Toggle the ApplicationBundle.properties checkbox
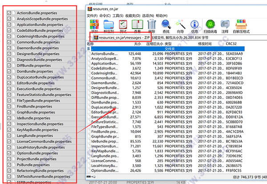The image size is (267, 184). click(x=9, y=25)
